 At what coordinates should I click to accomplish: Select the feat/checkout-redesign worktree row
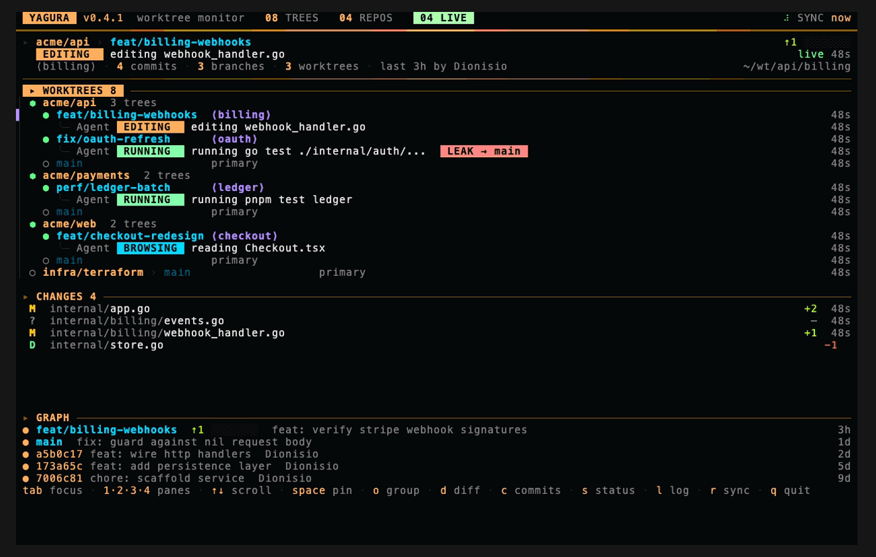pyautogui.click(x=436, y=236)
